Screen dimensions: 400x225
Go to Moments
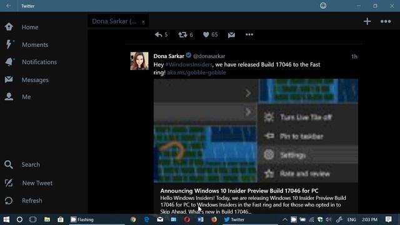click(35, 44)
